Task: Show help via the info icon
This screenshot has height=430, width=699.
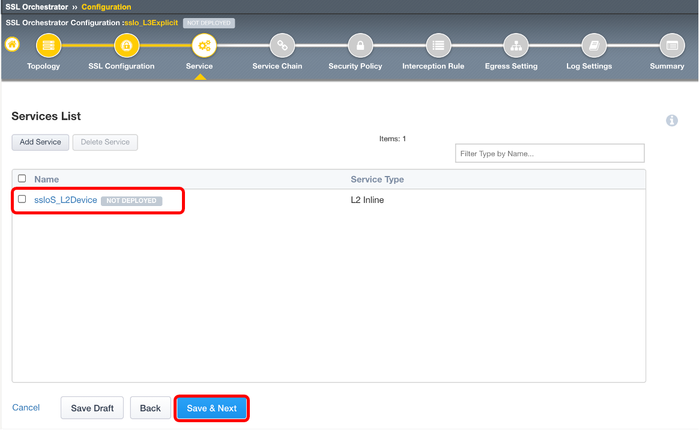Action: tap(672, 120)
